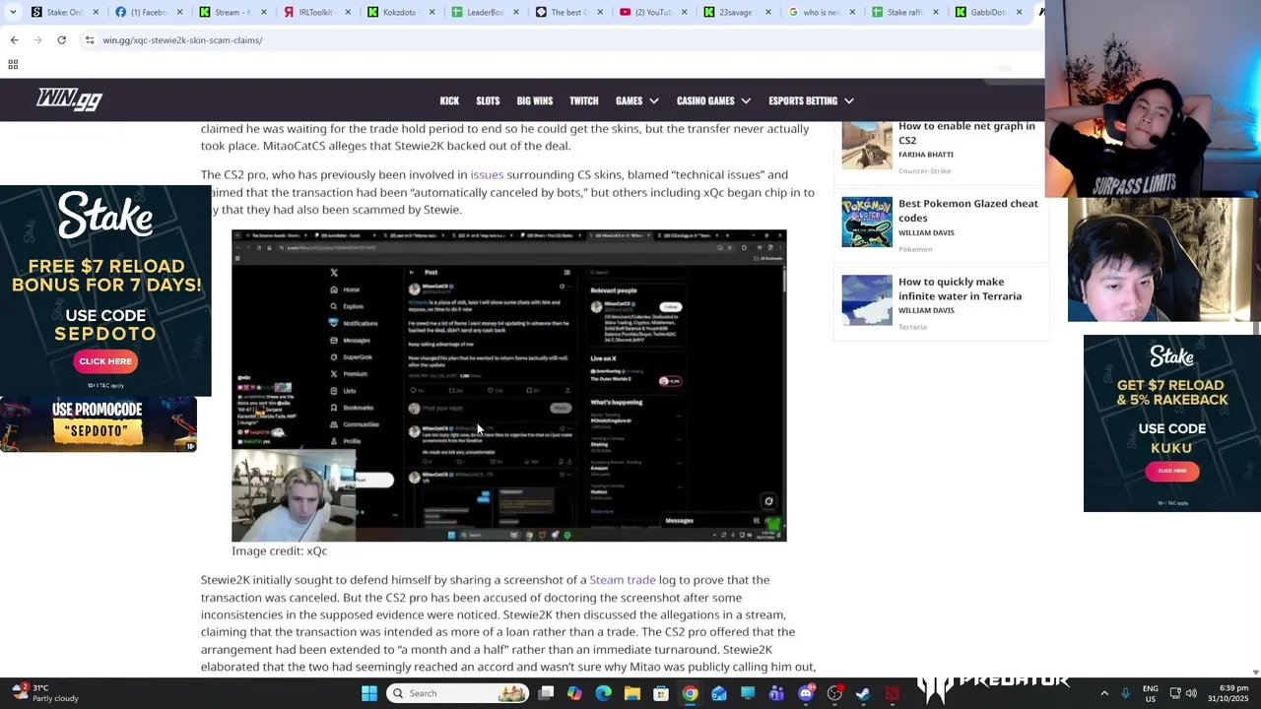Image resolution: width=1261 pixels, height=709 pixels.
Task: Click the CS2 net graph article thumbnail
Action: point(867,145)
